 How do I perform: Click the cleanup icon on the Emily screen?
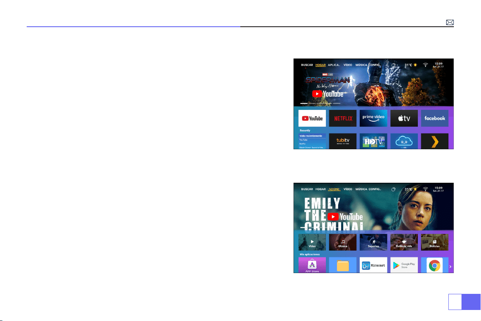(393, 190)
